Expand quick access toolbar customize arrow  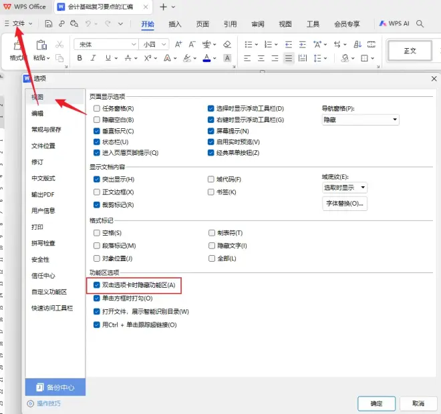[x=120, y=24]
